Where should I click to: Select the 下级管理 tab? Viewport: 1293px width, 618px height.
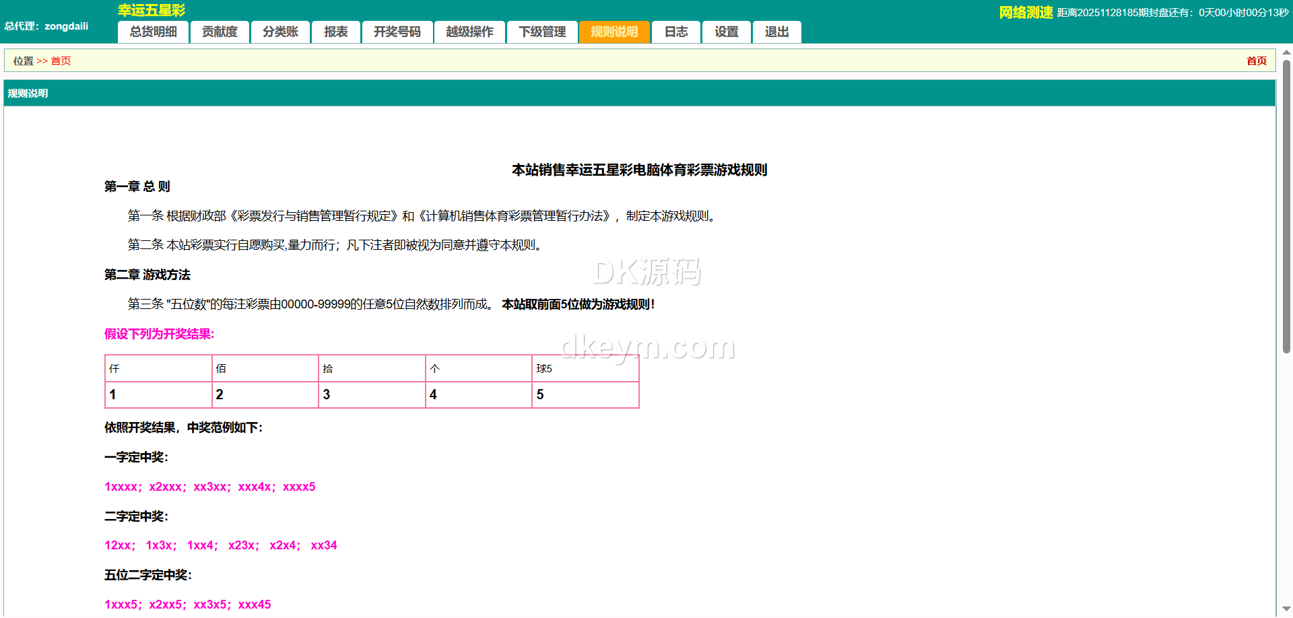[542, 32]
